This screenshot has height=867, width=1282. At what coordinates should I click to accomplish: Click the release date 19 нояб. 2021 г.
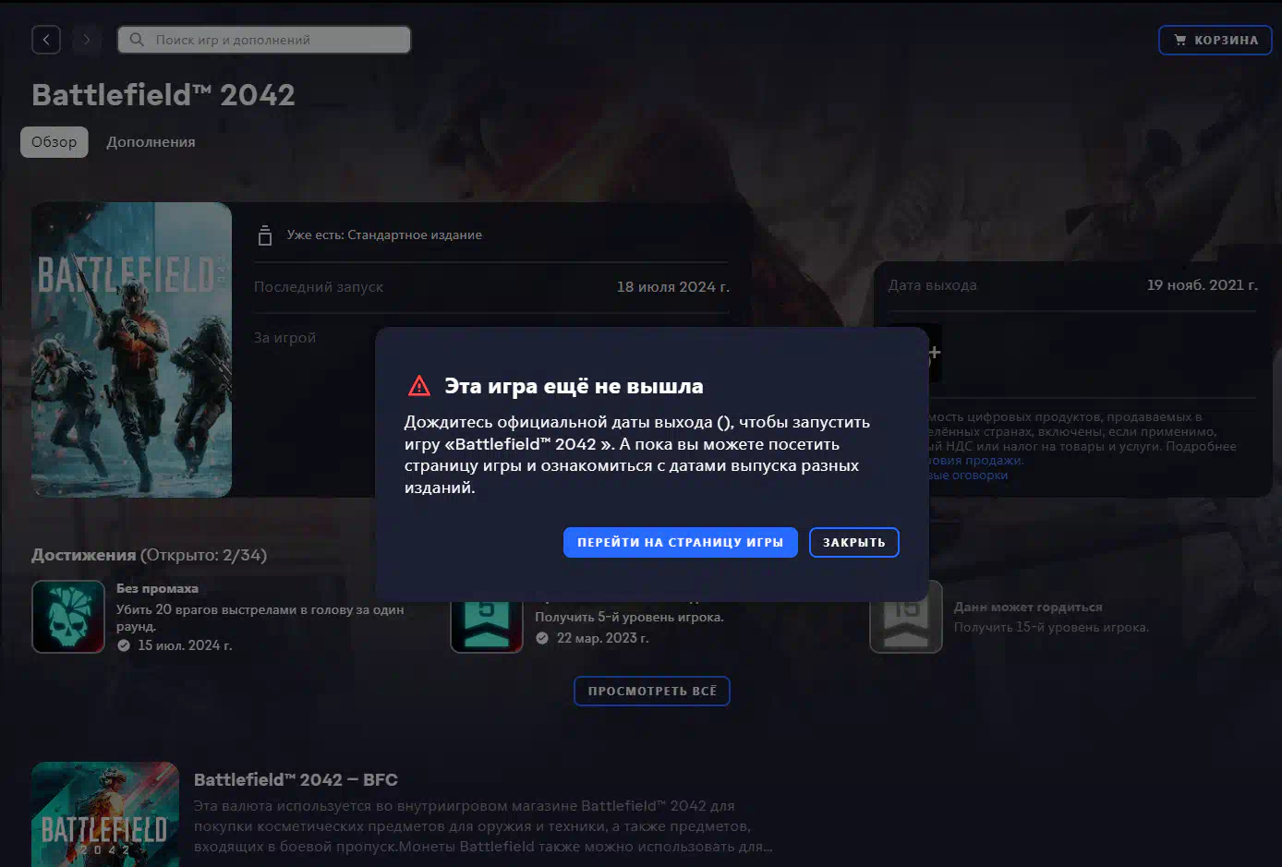(1203, 285)
